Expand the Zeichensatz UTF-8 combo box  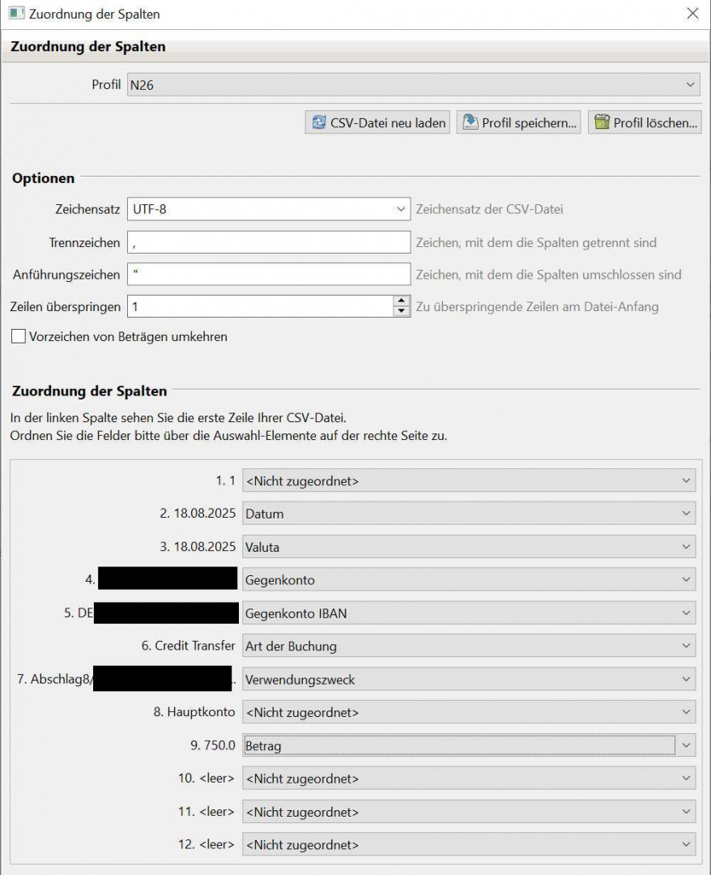269,209
